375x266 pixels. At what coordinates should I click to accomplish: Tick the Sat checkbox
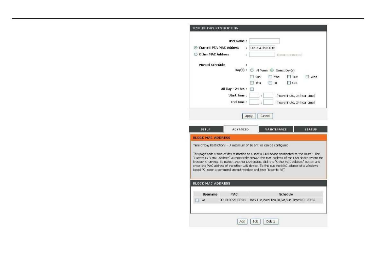point(289,83)
